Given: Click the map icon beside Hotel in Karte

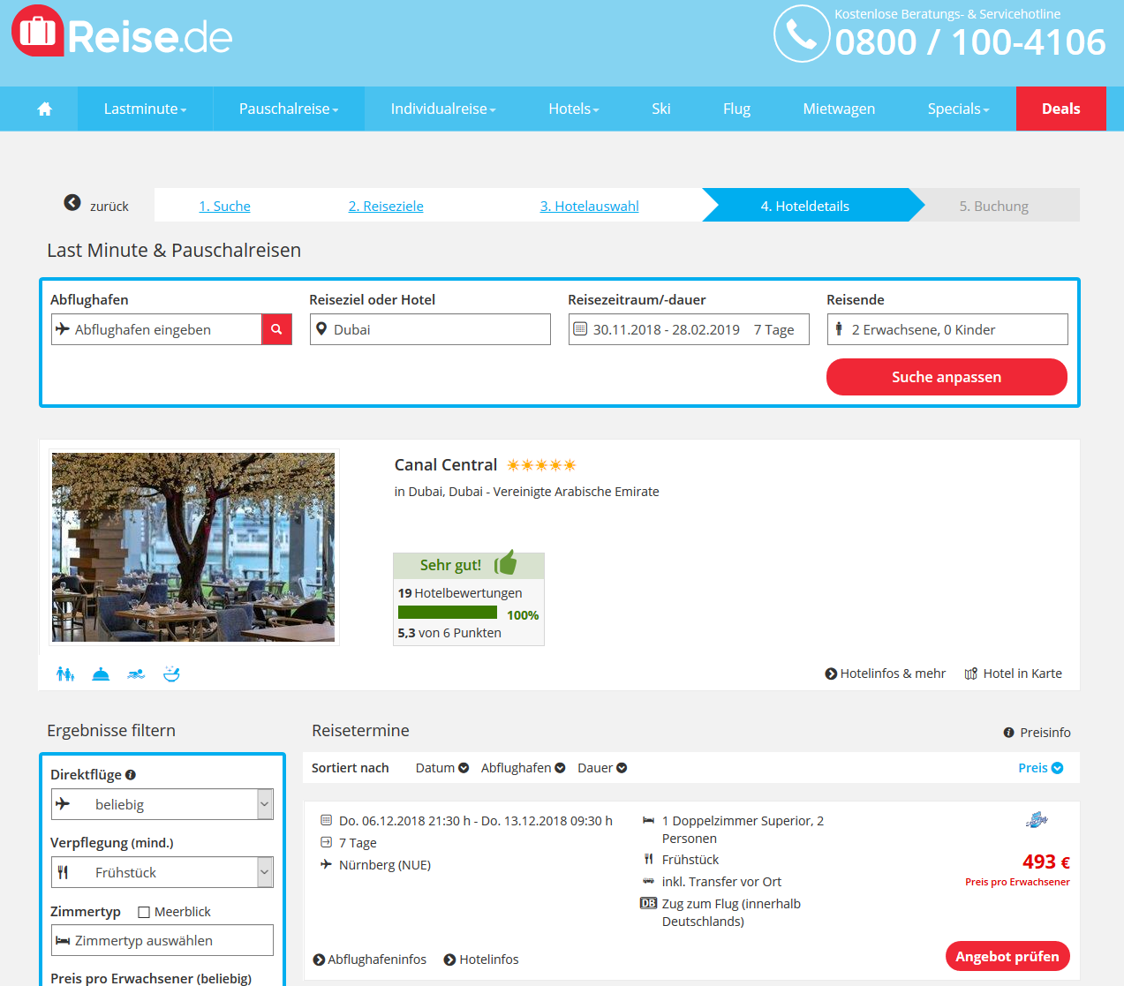Looking at the screenshot, I should coord(971,674).
